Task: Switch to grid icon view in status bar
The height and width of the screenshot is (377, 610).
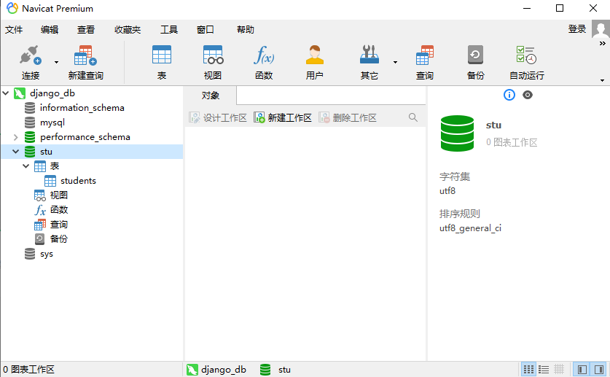Action: [x=528, y=369]
